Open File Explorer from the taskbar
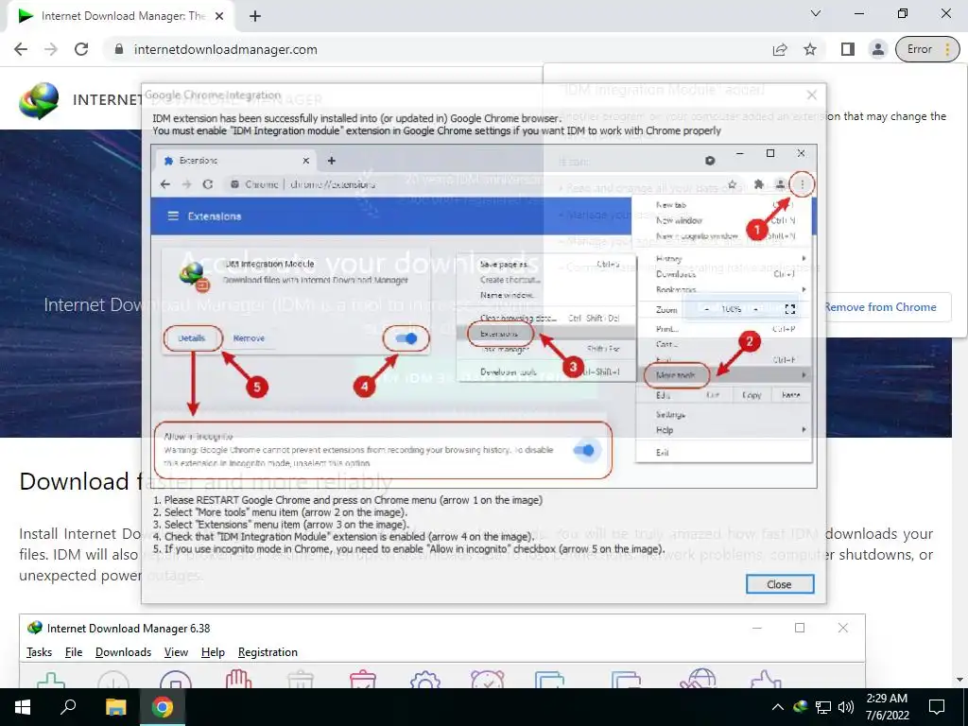Image resolution: width=968 pixels, height=726 pixels. pyautogui.click(x=115, y=707)
